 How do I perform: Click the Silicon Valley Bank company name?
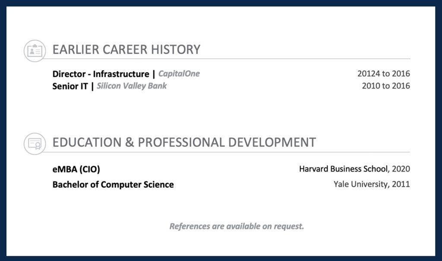tap(132, 86)
